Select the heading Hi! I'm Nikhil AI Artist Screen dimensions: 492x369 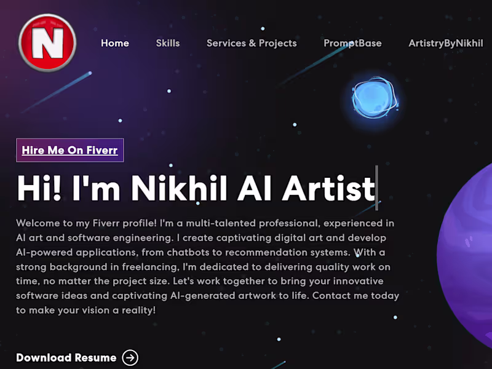point(196,189)
